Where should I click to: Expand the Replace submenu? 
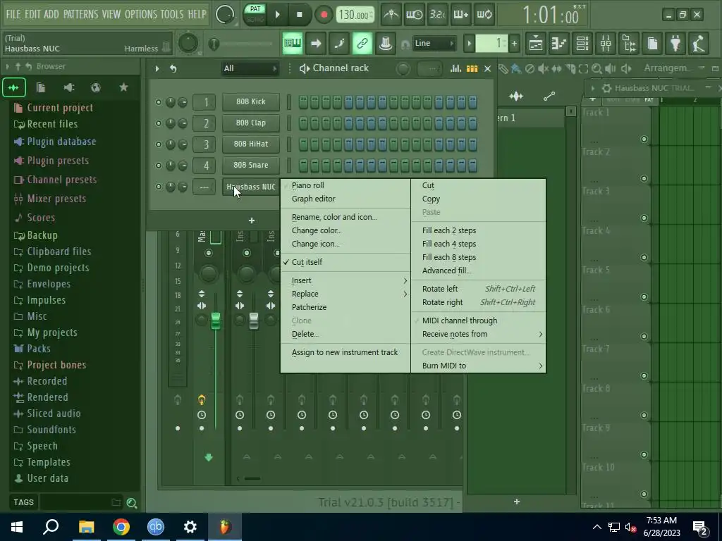(x=345, y=294)
